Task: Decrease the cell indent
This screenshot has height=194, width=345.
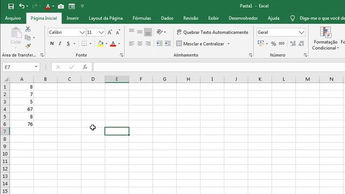Action: point(160,44)
